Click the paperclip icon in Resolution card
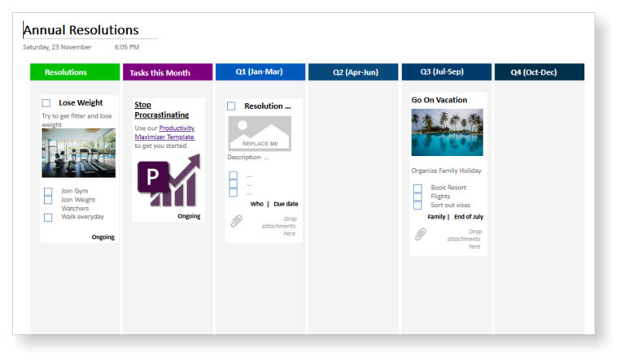Viewport: 625px width, 364px height. pyautogui.click(x=236, y=221)
